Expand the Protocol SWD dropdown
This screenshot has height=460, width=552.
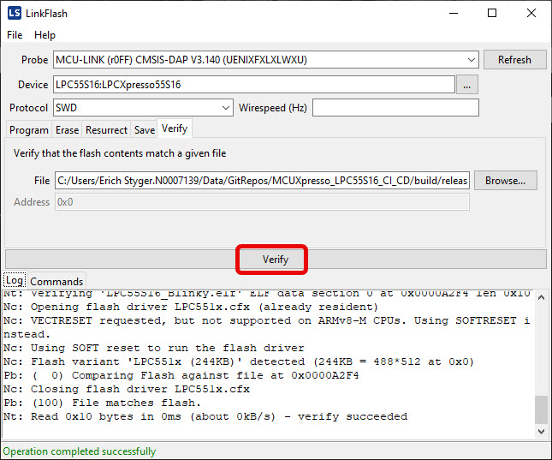pyautogui.click(x=226, y=108)
